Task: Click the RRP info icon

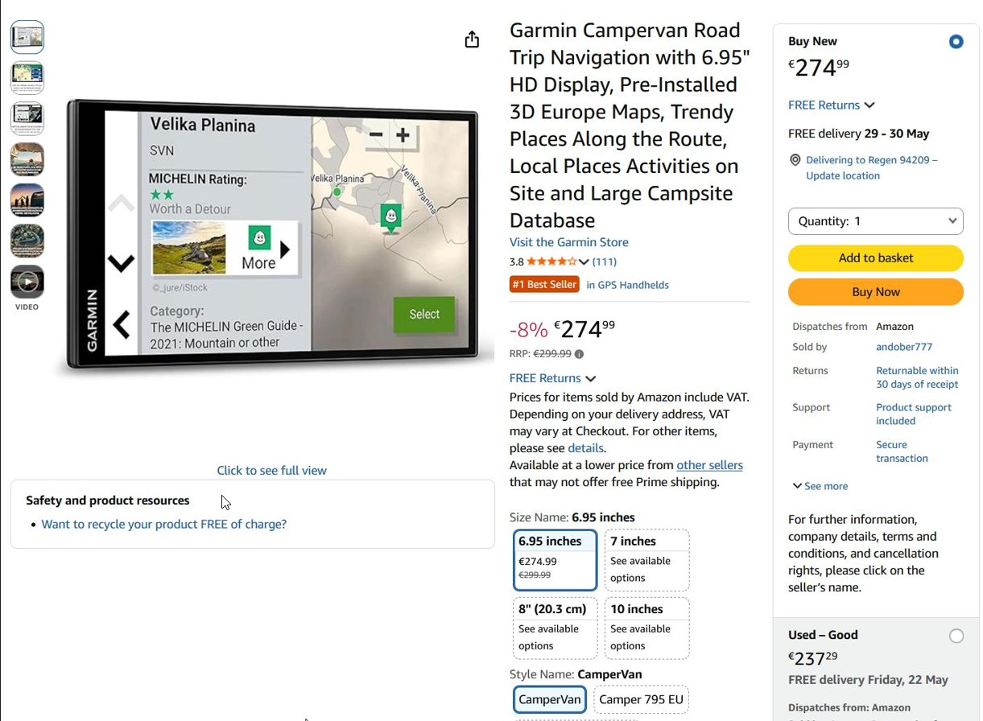Action: tap(579, 354)
